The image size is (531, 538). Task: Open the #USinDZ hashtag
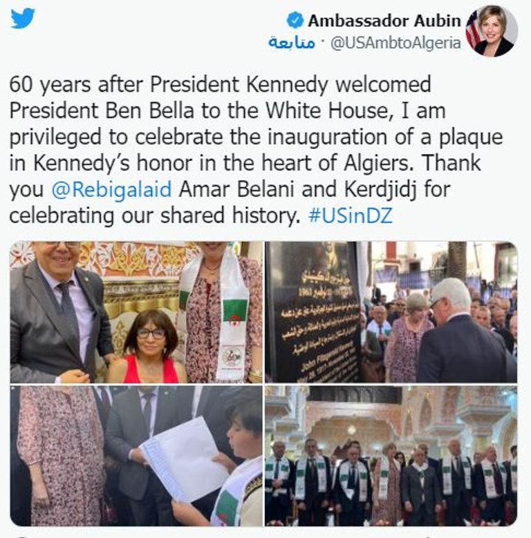[351, 215]
